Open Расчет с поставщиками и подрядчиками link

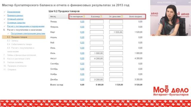(26, 26)
